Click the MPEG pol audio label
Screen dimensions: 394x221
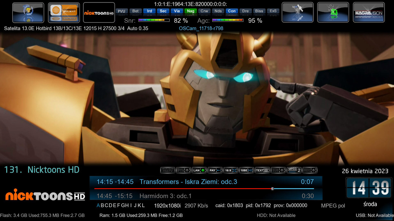[x=333, y=206]
